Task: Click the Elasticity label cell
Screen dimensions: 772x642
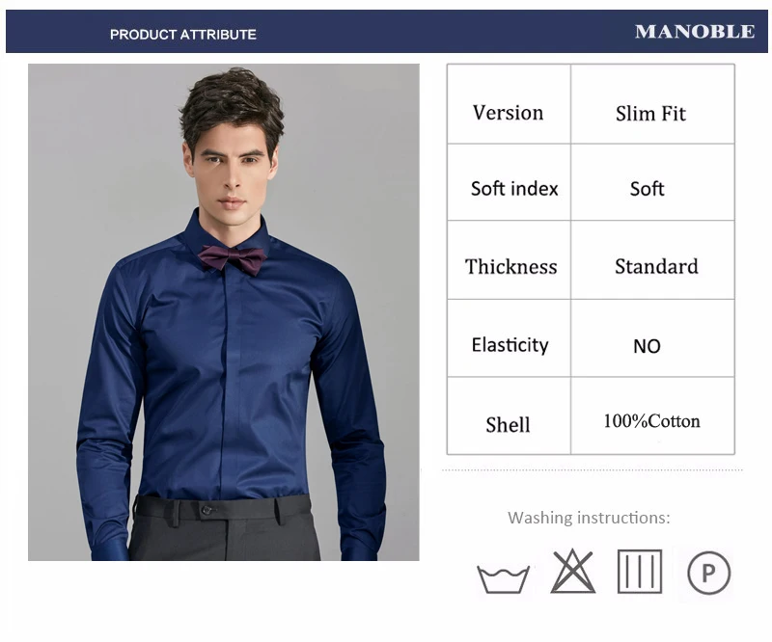Action: [509, 338]
